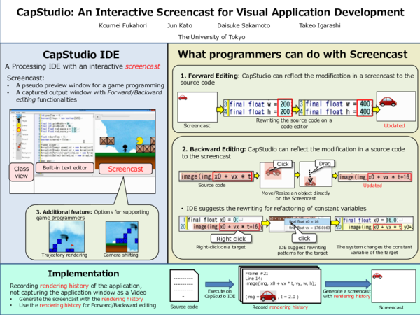Click the snippet showing final float x0 = 0
Viewport: 420px width, 315px height.
221,223
